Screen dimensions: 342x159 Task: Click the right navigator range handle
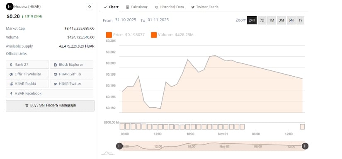click(305, 146)
